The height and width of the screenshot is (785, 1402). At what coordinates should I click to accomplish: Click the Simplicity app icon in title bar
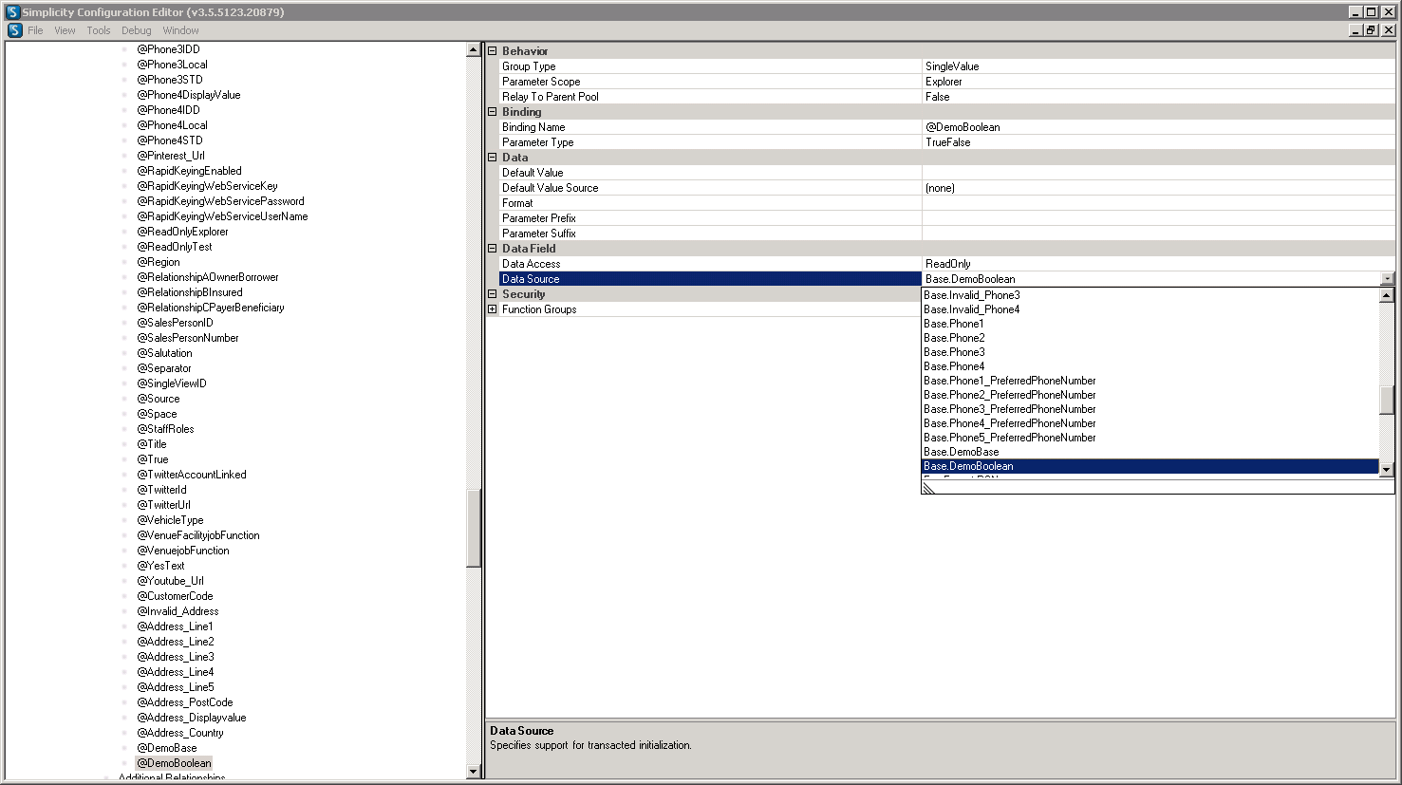pos(12,12)
